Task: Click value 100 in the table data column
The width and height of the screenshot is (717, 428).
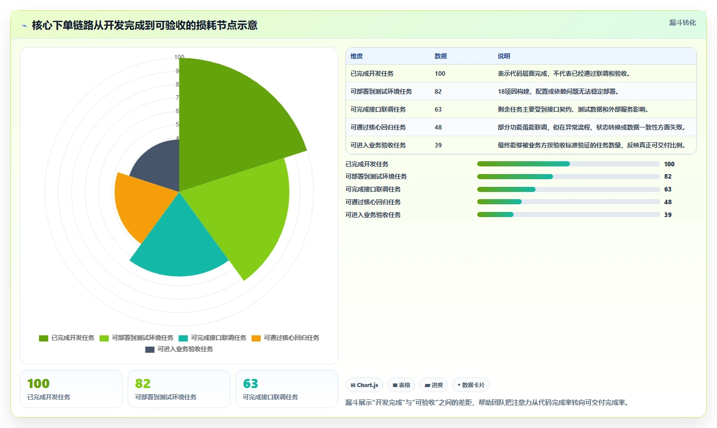Action: 440,74
